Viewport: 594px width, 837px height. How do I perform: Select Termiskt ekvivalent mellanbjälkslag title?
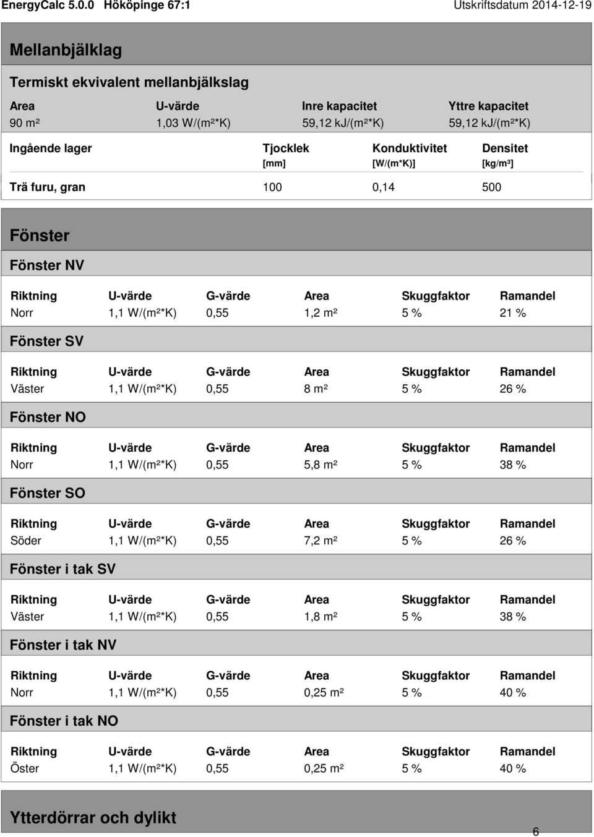point(129,82)
